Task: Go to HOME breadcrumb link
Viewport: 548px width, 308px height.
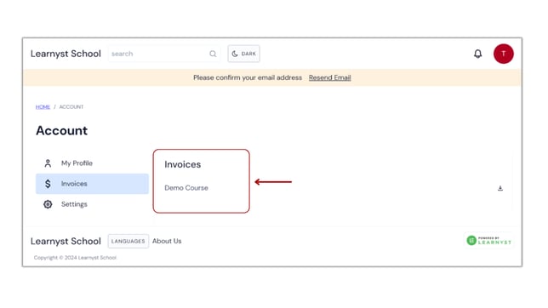Action: pyautogui.click(x=43, y=107)
